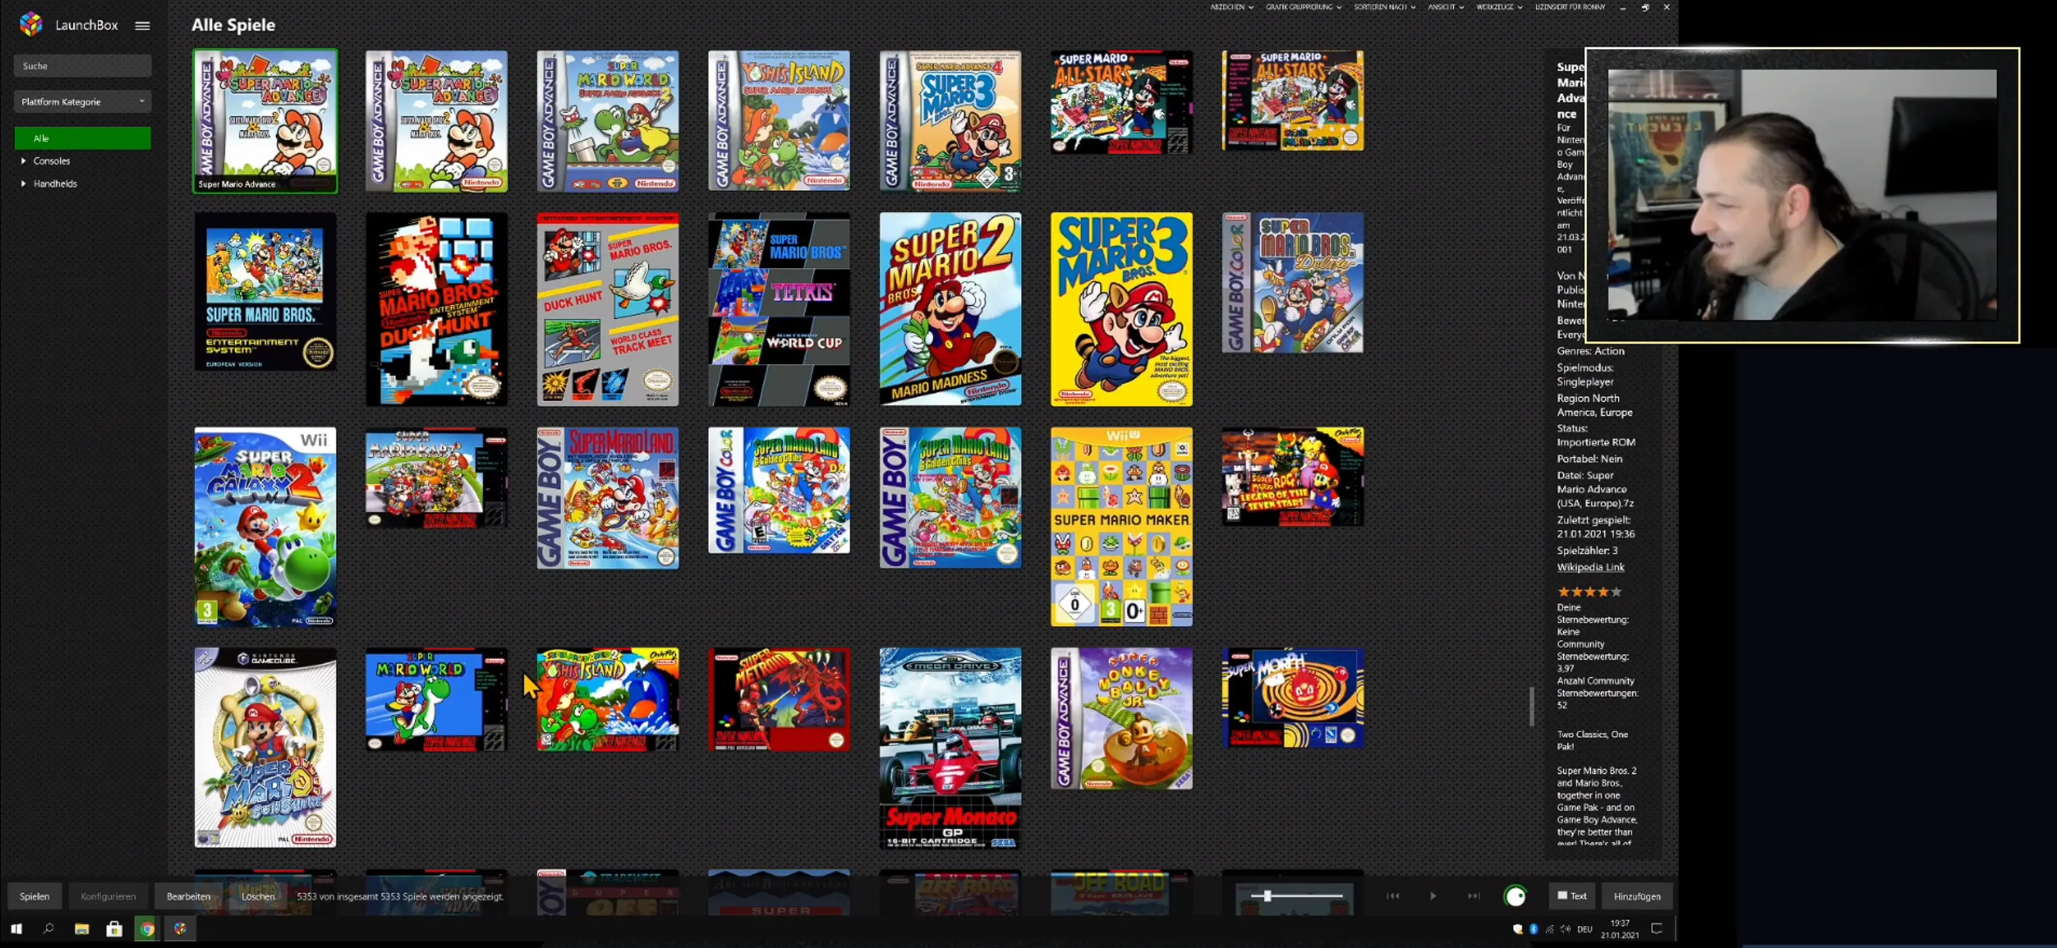The image size is (2057, 948).
Task: Expand the Consoles tree node
Action: [23, 160]
